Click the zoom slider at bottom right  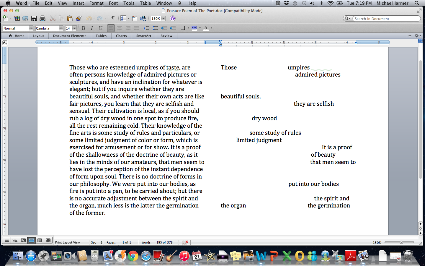click(401, 242)
